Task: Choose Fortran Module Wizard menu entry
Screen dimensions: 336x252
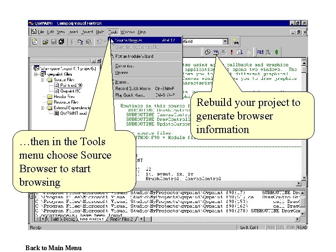Action: point(147,56)
